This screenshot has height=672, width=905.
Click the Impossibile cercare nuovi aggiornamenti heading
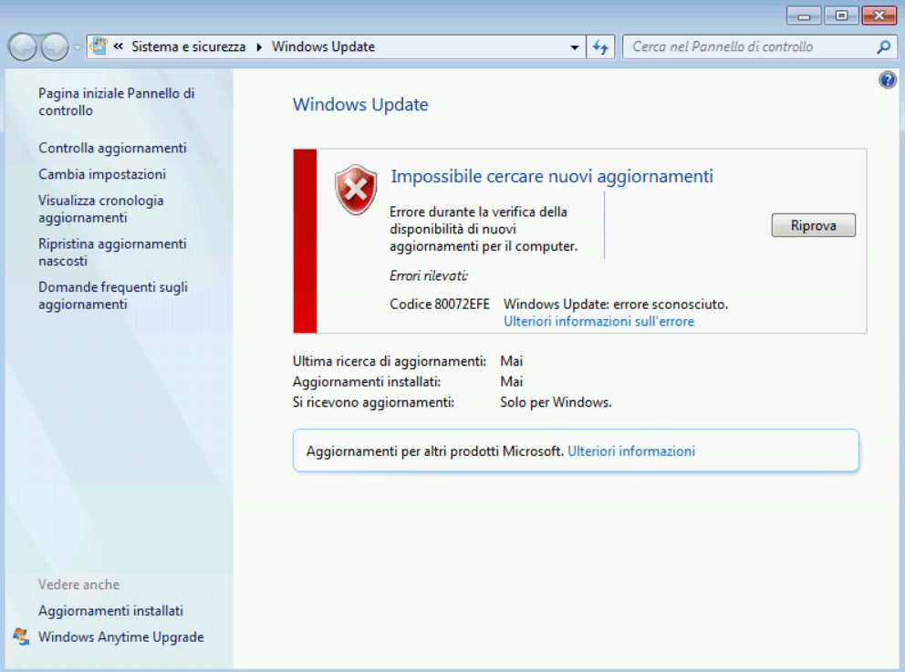pos(552,176)
